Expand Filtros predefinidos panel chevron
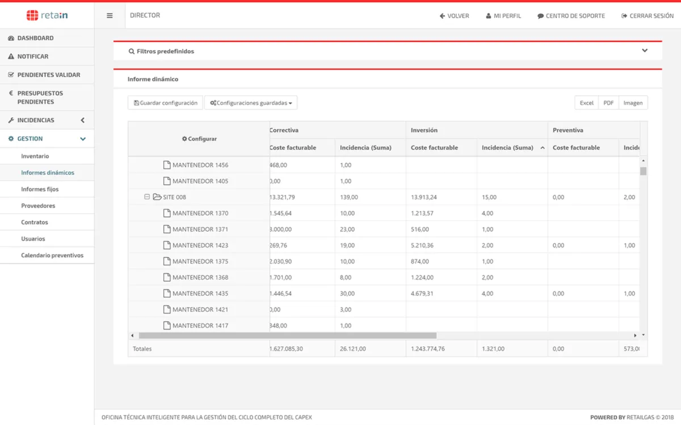The width and height of the screenshot is (681, 425). pyautogui.click(x=645, y=50)
